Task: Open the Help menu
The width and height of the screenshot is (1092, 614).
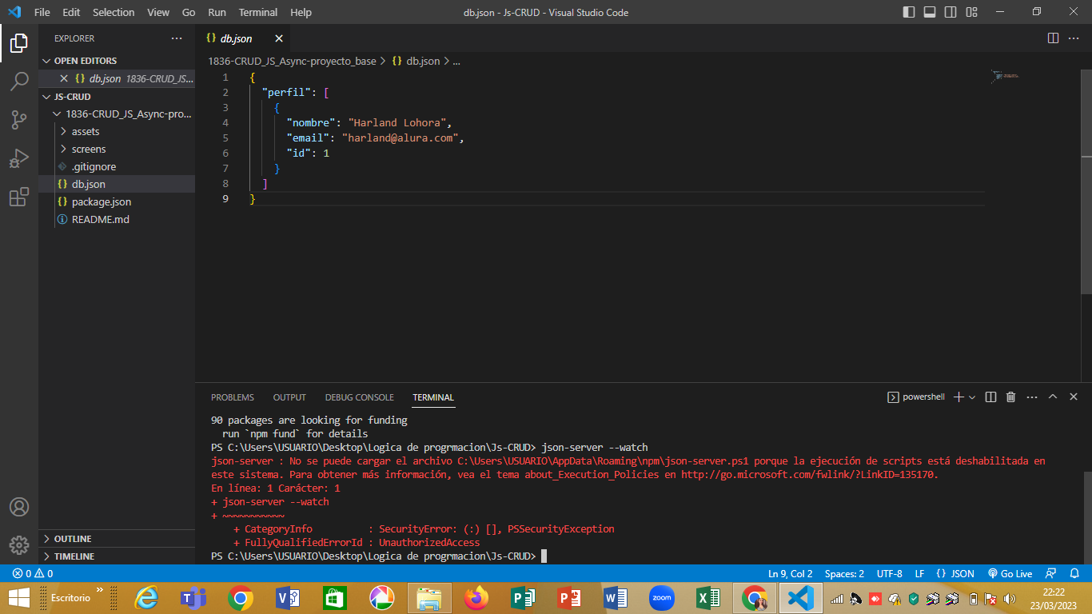Action: click(301, 12)
